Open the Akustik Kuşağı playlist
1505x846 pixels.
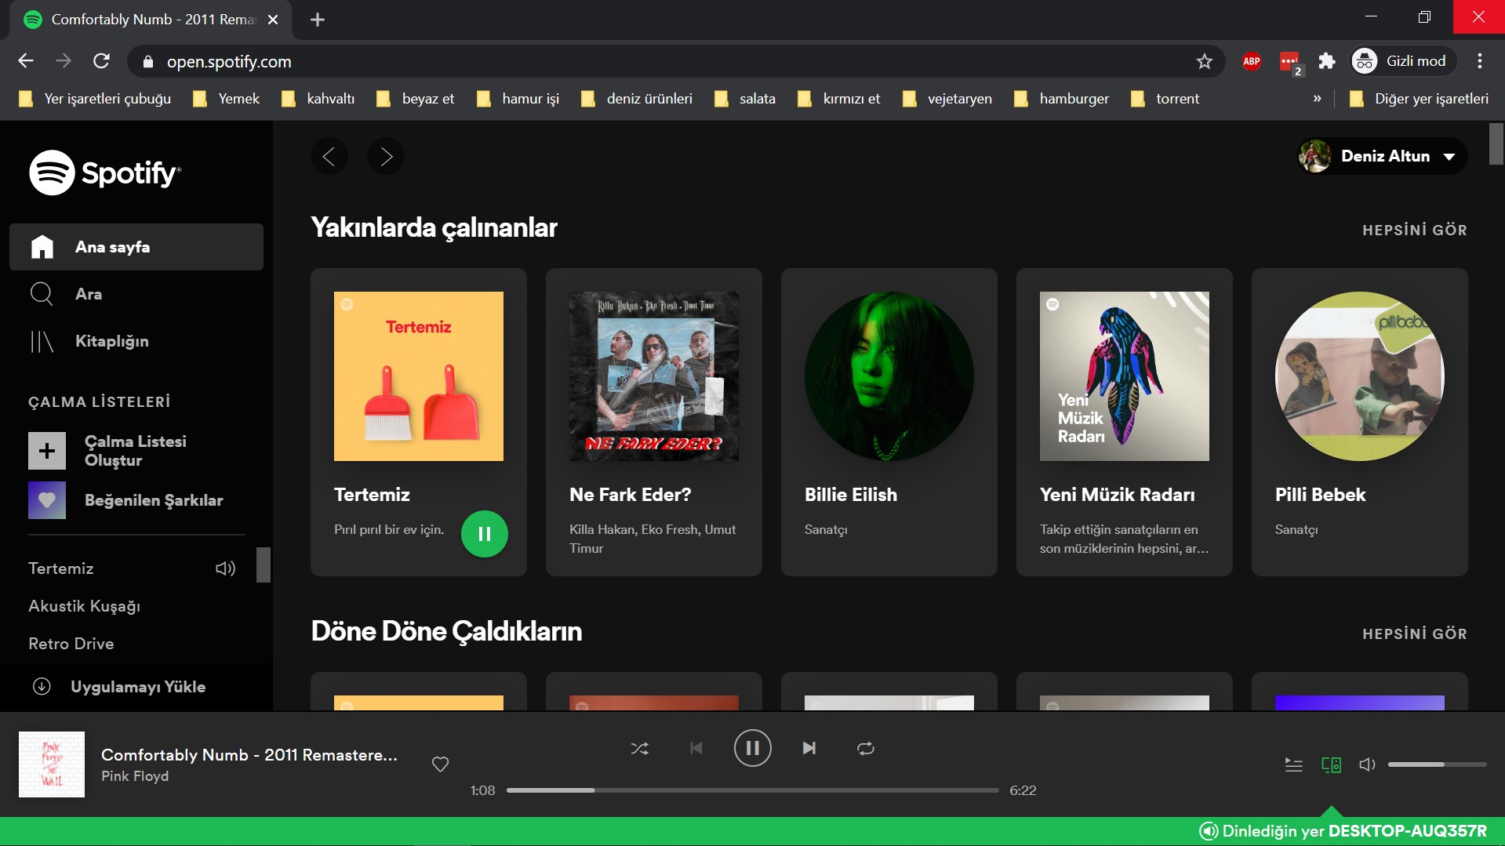tap(85, 606)
